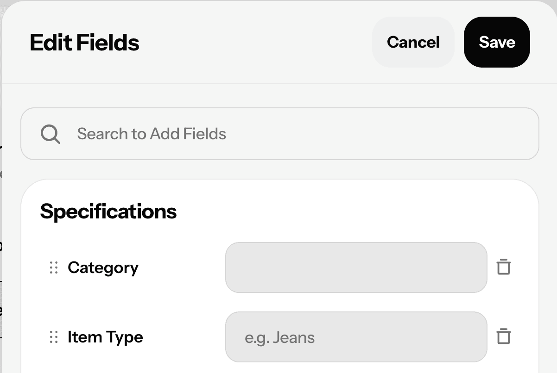Select the Item Type field label

pos(105,337)
